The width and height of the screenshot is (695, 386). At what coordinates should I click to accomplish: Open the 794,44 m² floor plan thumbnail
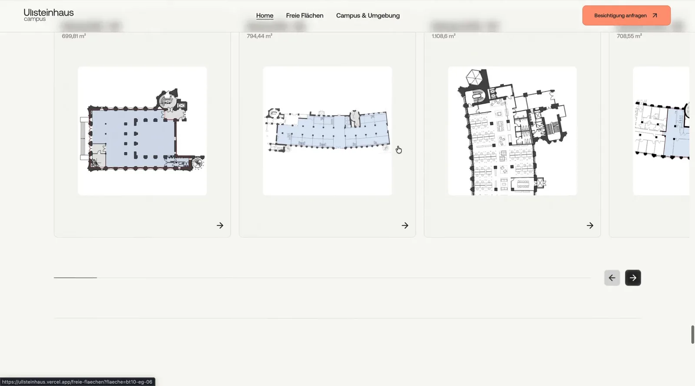click(x=328, y=131)
